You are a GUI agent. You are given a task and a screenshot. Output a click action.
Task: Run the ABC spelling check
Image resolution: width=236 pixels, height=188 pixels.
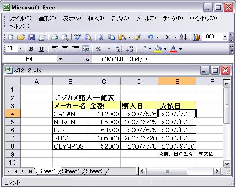coord(78,37)
